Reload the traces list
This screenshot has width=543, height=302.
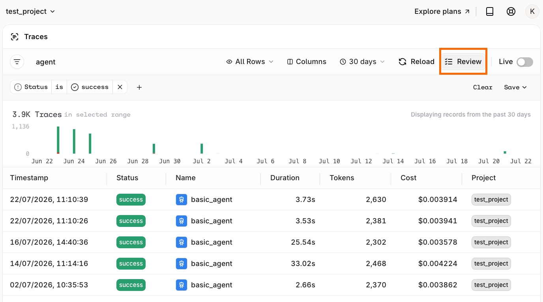(416, 62)
